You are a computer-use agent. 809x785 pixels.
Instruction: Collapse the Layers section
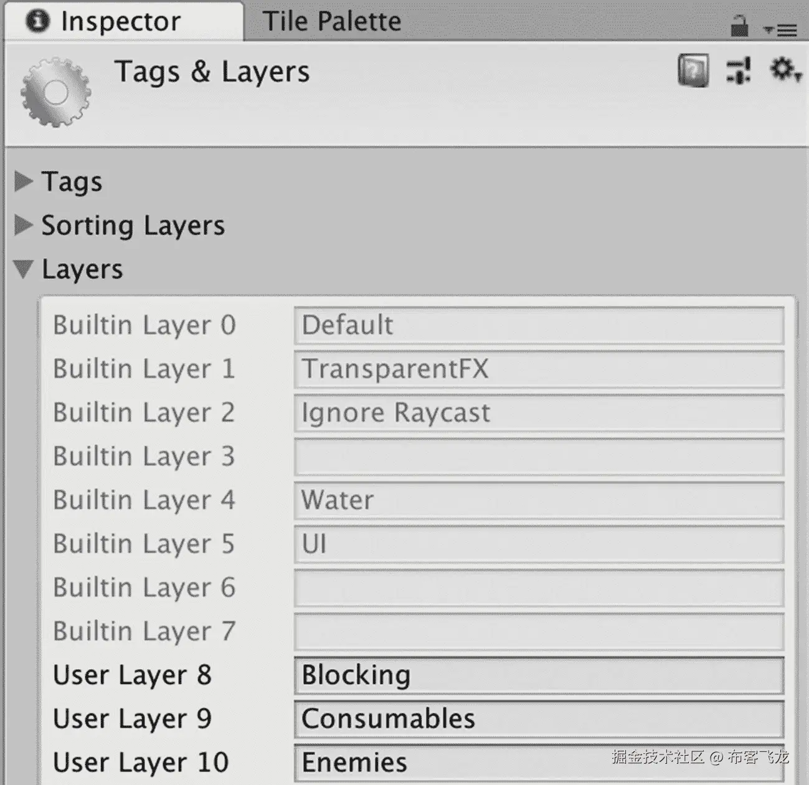(x=24, y=269)
